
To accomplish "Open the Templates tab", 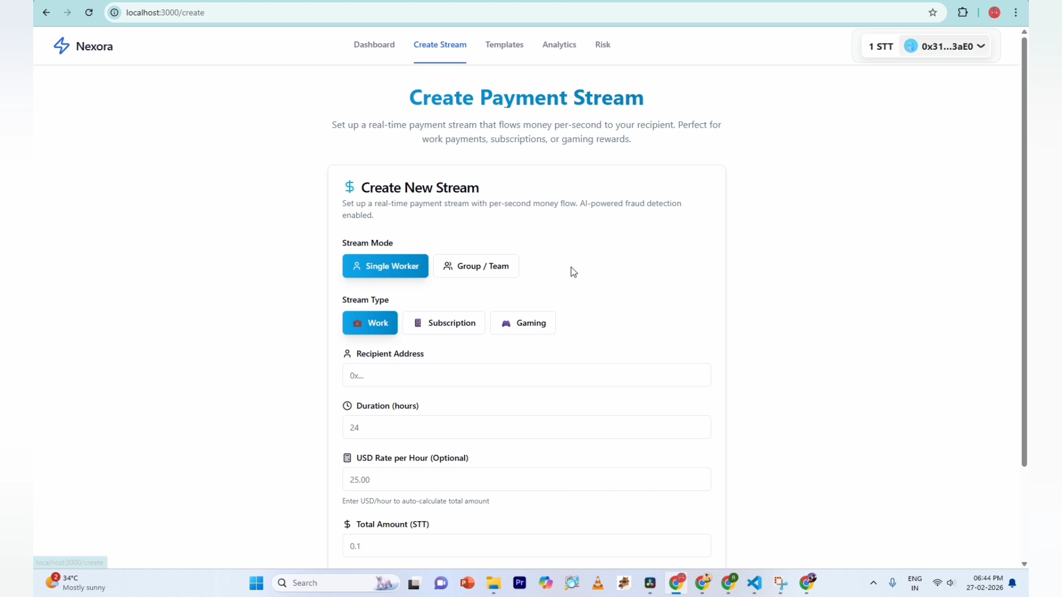I will (x=504, y=45).
